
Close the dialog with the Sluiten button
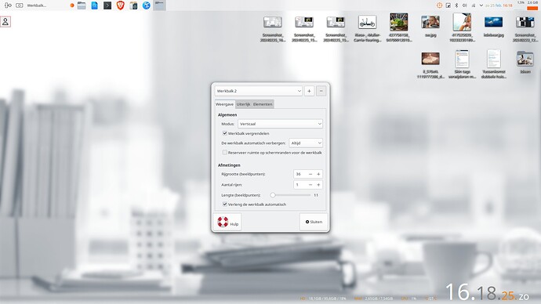314,222
